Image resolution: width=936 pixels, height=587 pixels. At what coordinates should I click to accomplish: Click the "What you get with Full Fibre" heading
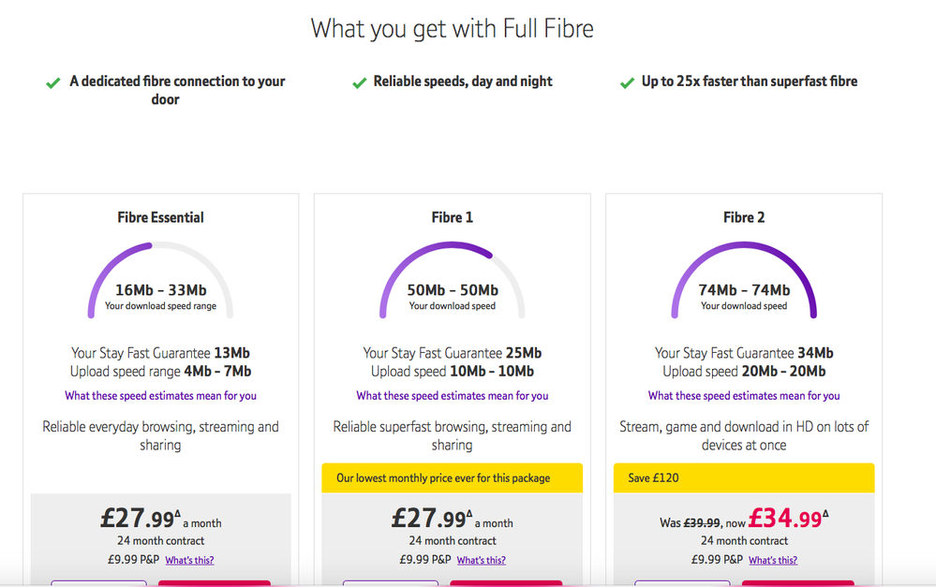[453, 29]
